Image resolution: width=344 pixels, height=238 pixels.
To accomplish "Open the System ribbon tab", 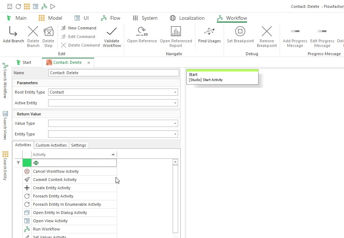I will click(x=145, y=18).
